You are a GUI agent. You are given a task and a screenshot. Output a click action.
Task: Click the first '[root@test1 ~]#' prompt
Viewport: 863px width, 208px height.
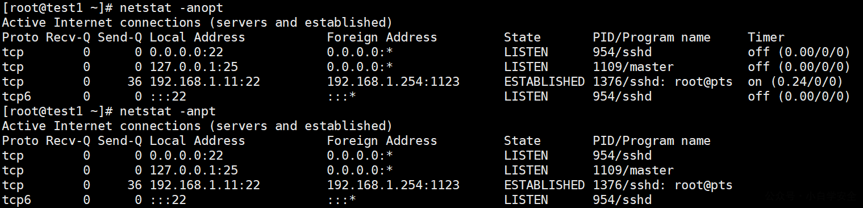click(57, 8)
